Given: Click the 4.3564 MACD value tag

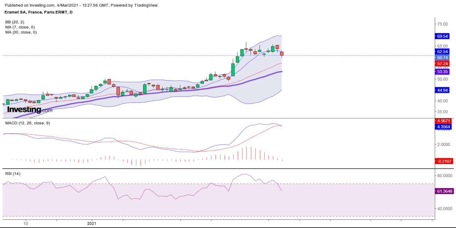Looking at the screenshot, I should pyautogui.click(x=443, y=127).
